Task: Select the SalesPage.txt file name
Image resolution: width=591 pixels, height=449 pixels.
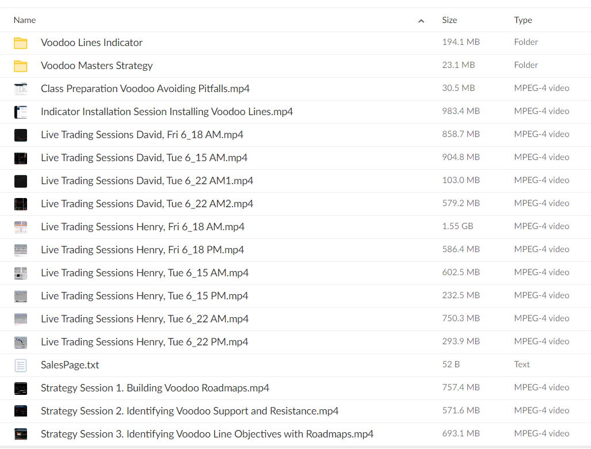Action: click(x=70, y=364)
